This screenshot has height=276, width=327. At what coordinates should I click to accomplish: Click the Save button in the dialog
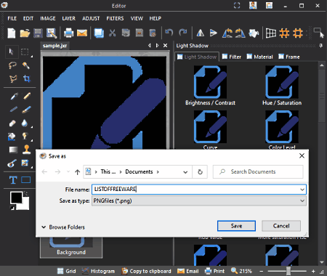236,226
